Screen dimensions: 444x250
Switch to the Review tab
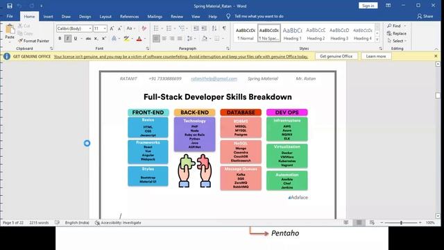pyautogui.click(x=177, y=17)
